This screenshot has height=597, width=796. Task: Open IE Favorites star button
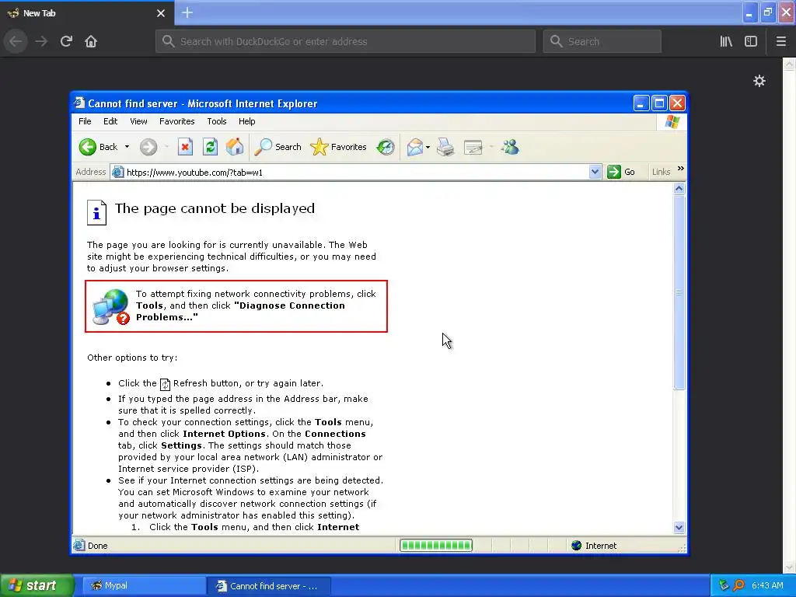pos(338,147)
